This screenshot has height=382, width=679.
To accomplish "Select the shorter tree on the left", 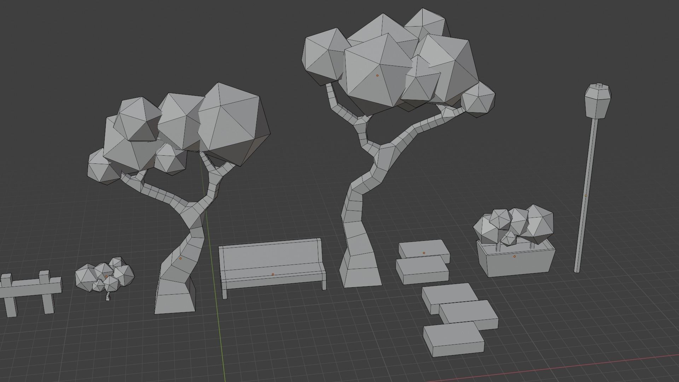I will pos(179,198).
